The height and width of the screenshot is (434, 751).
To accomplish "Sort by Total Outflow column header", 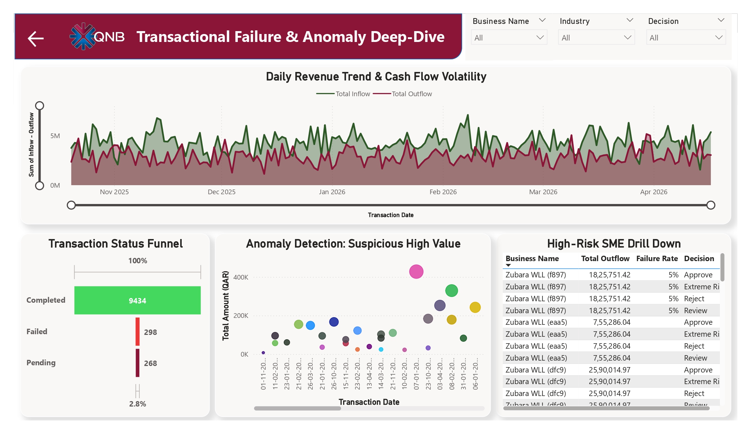I will (x=605, y=259).
